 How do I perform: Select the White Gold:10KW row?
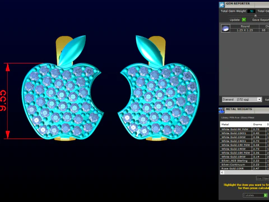[244, 137]
